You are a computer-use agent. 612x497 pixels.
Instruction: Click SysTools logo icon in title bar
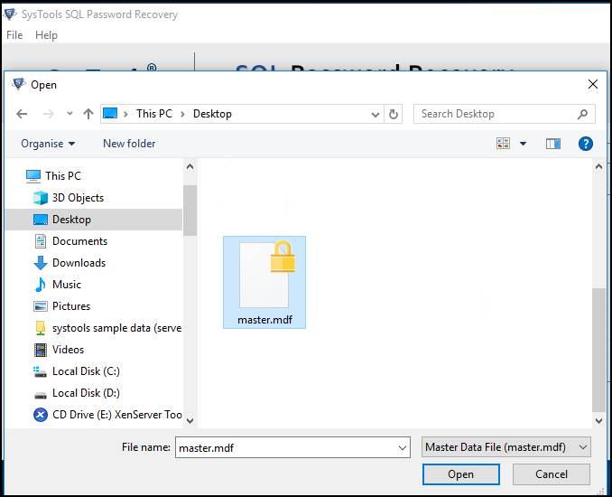coord(10,14)
